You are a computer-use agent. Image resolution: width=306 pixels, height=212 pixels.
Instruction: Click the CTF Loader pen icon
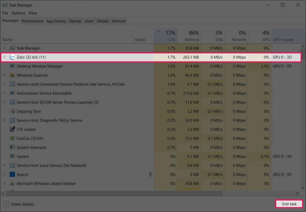click(12, 129)
